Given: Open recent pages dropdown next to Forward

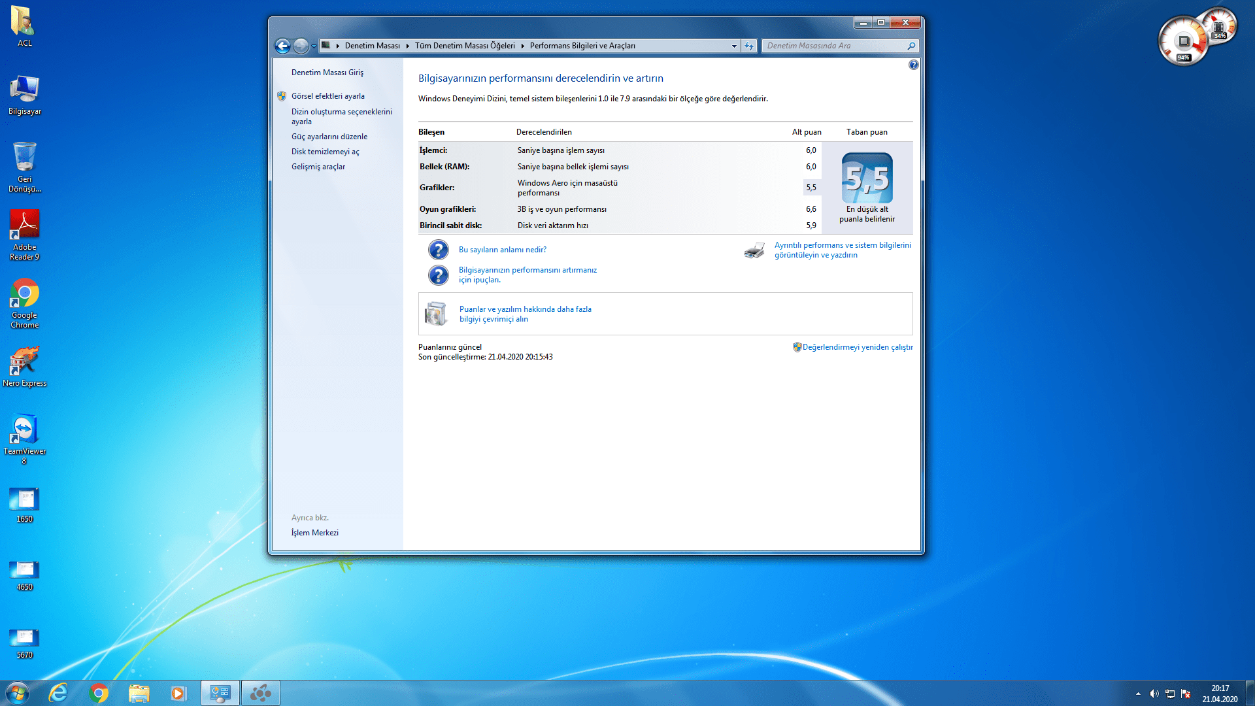Looking at the screenshot, I should (x=314, y=46).
